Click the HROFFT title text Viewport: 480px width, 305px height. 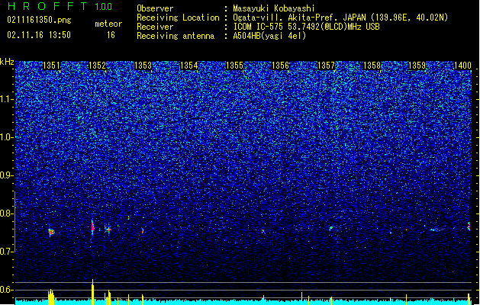(x=47, y=6)
